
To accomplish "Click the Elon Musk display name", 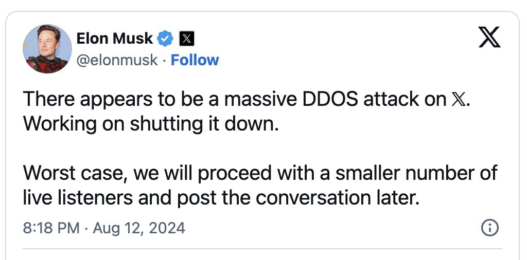I will click(x=115, y=39).
